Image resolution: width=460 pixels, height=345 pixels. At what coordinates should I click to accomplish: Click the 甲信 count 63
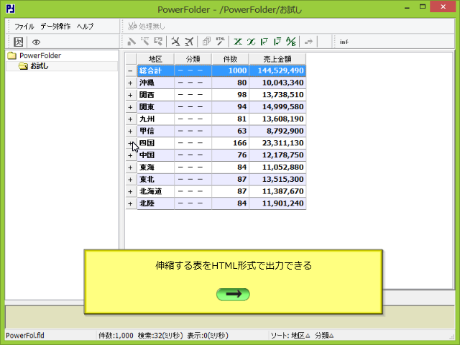[230, 131]
